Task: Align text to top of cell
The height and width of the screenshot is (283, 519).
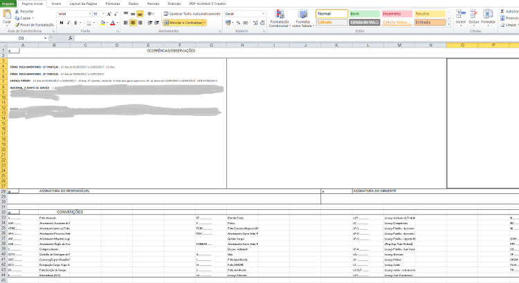Action: click(126, 14)
